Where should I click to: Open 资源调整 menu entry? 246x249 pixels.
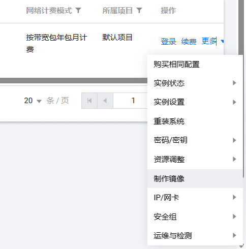pyautogui.click(x=195, y=160)
